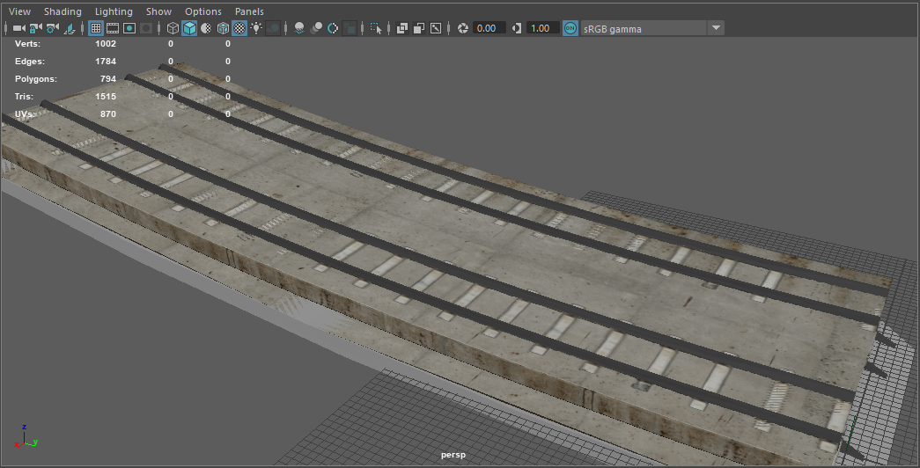Screen dimensions: 920x468
Task: Enable Wireframe display mode
Action: 173,28
